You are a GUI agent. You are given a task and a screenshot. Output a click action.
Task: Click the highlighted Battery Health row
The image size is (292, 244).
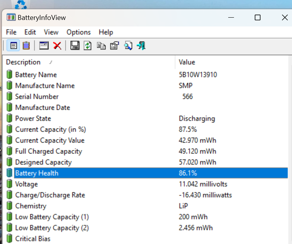(151, 173)
